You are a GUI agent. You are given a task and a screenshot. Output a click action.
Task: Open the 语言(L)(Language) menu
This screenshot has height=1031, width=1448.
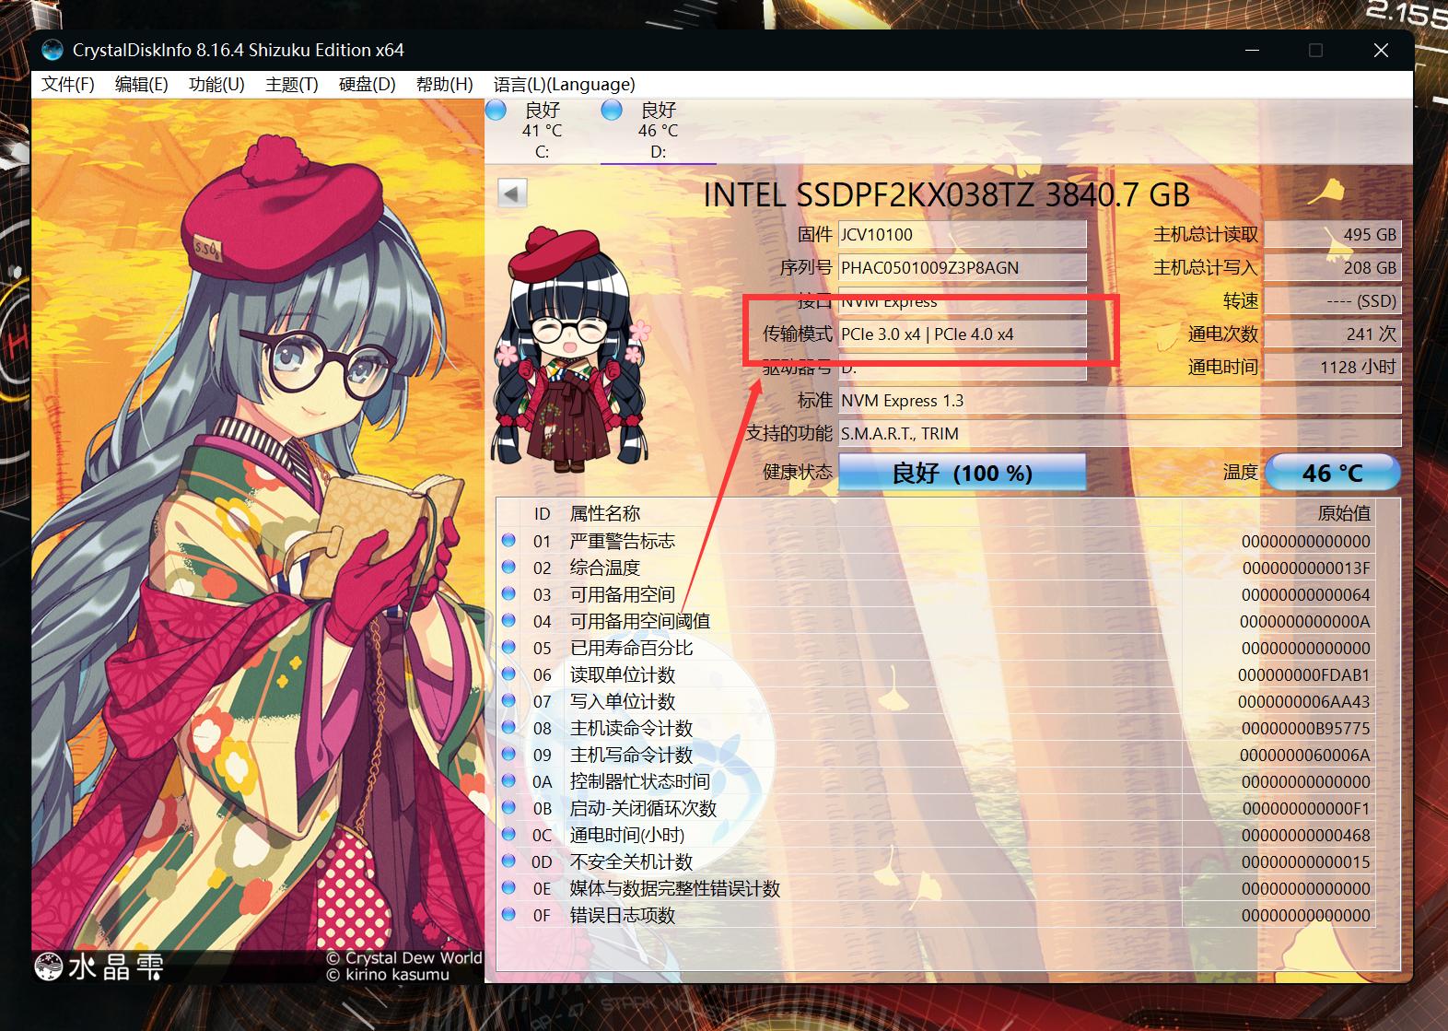click(564, 85)
